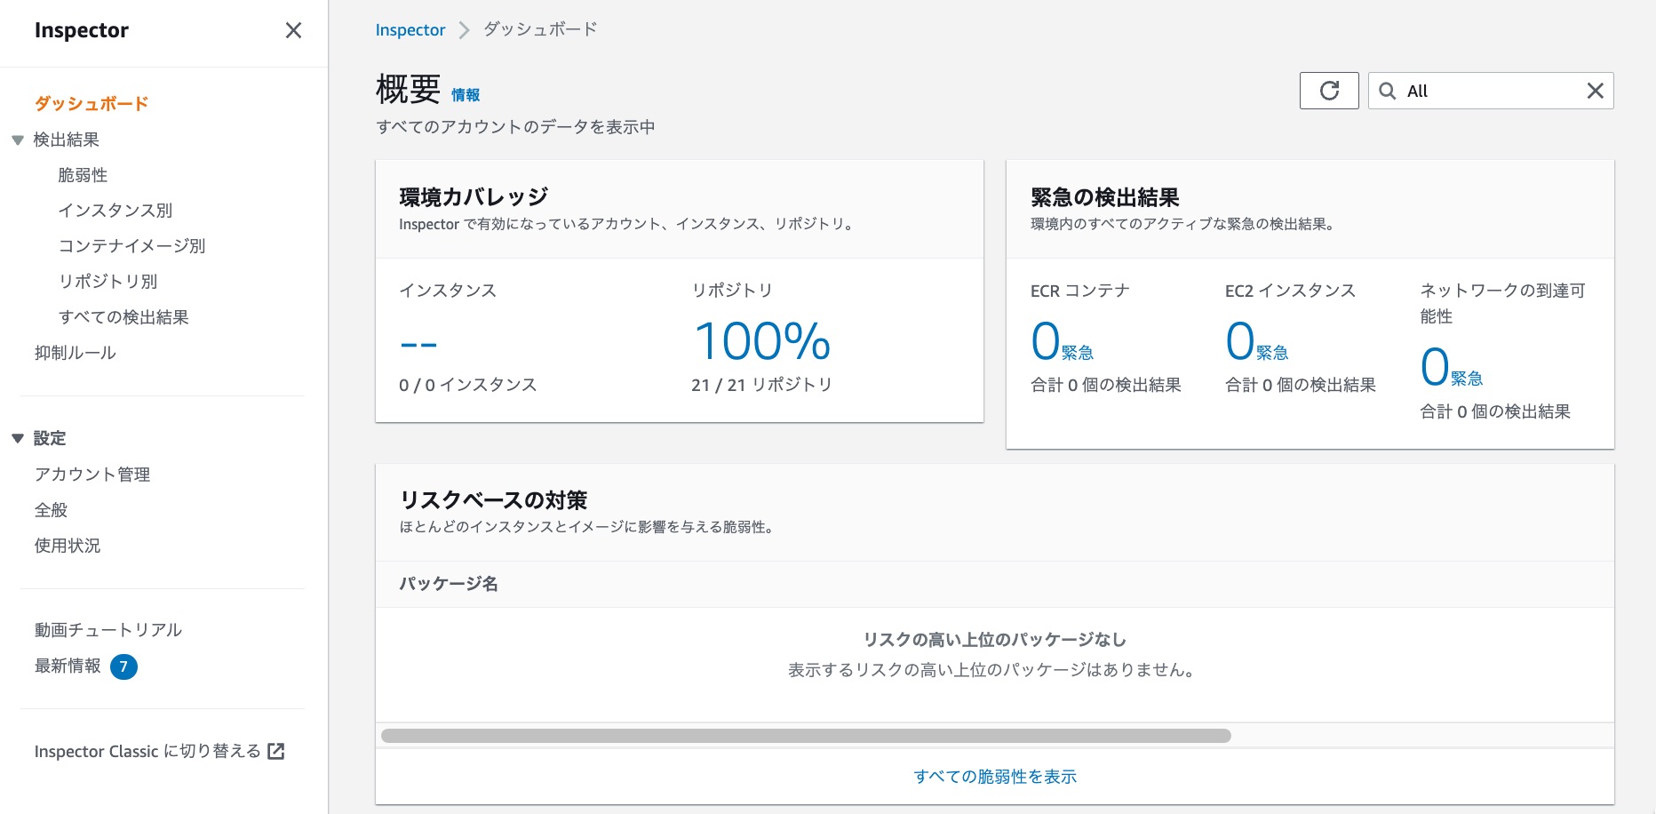
Task: Collapse the 検出結果 section in the sidebar
Action: 16,140
